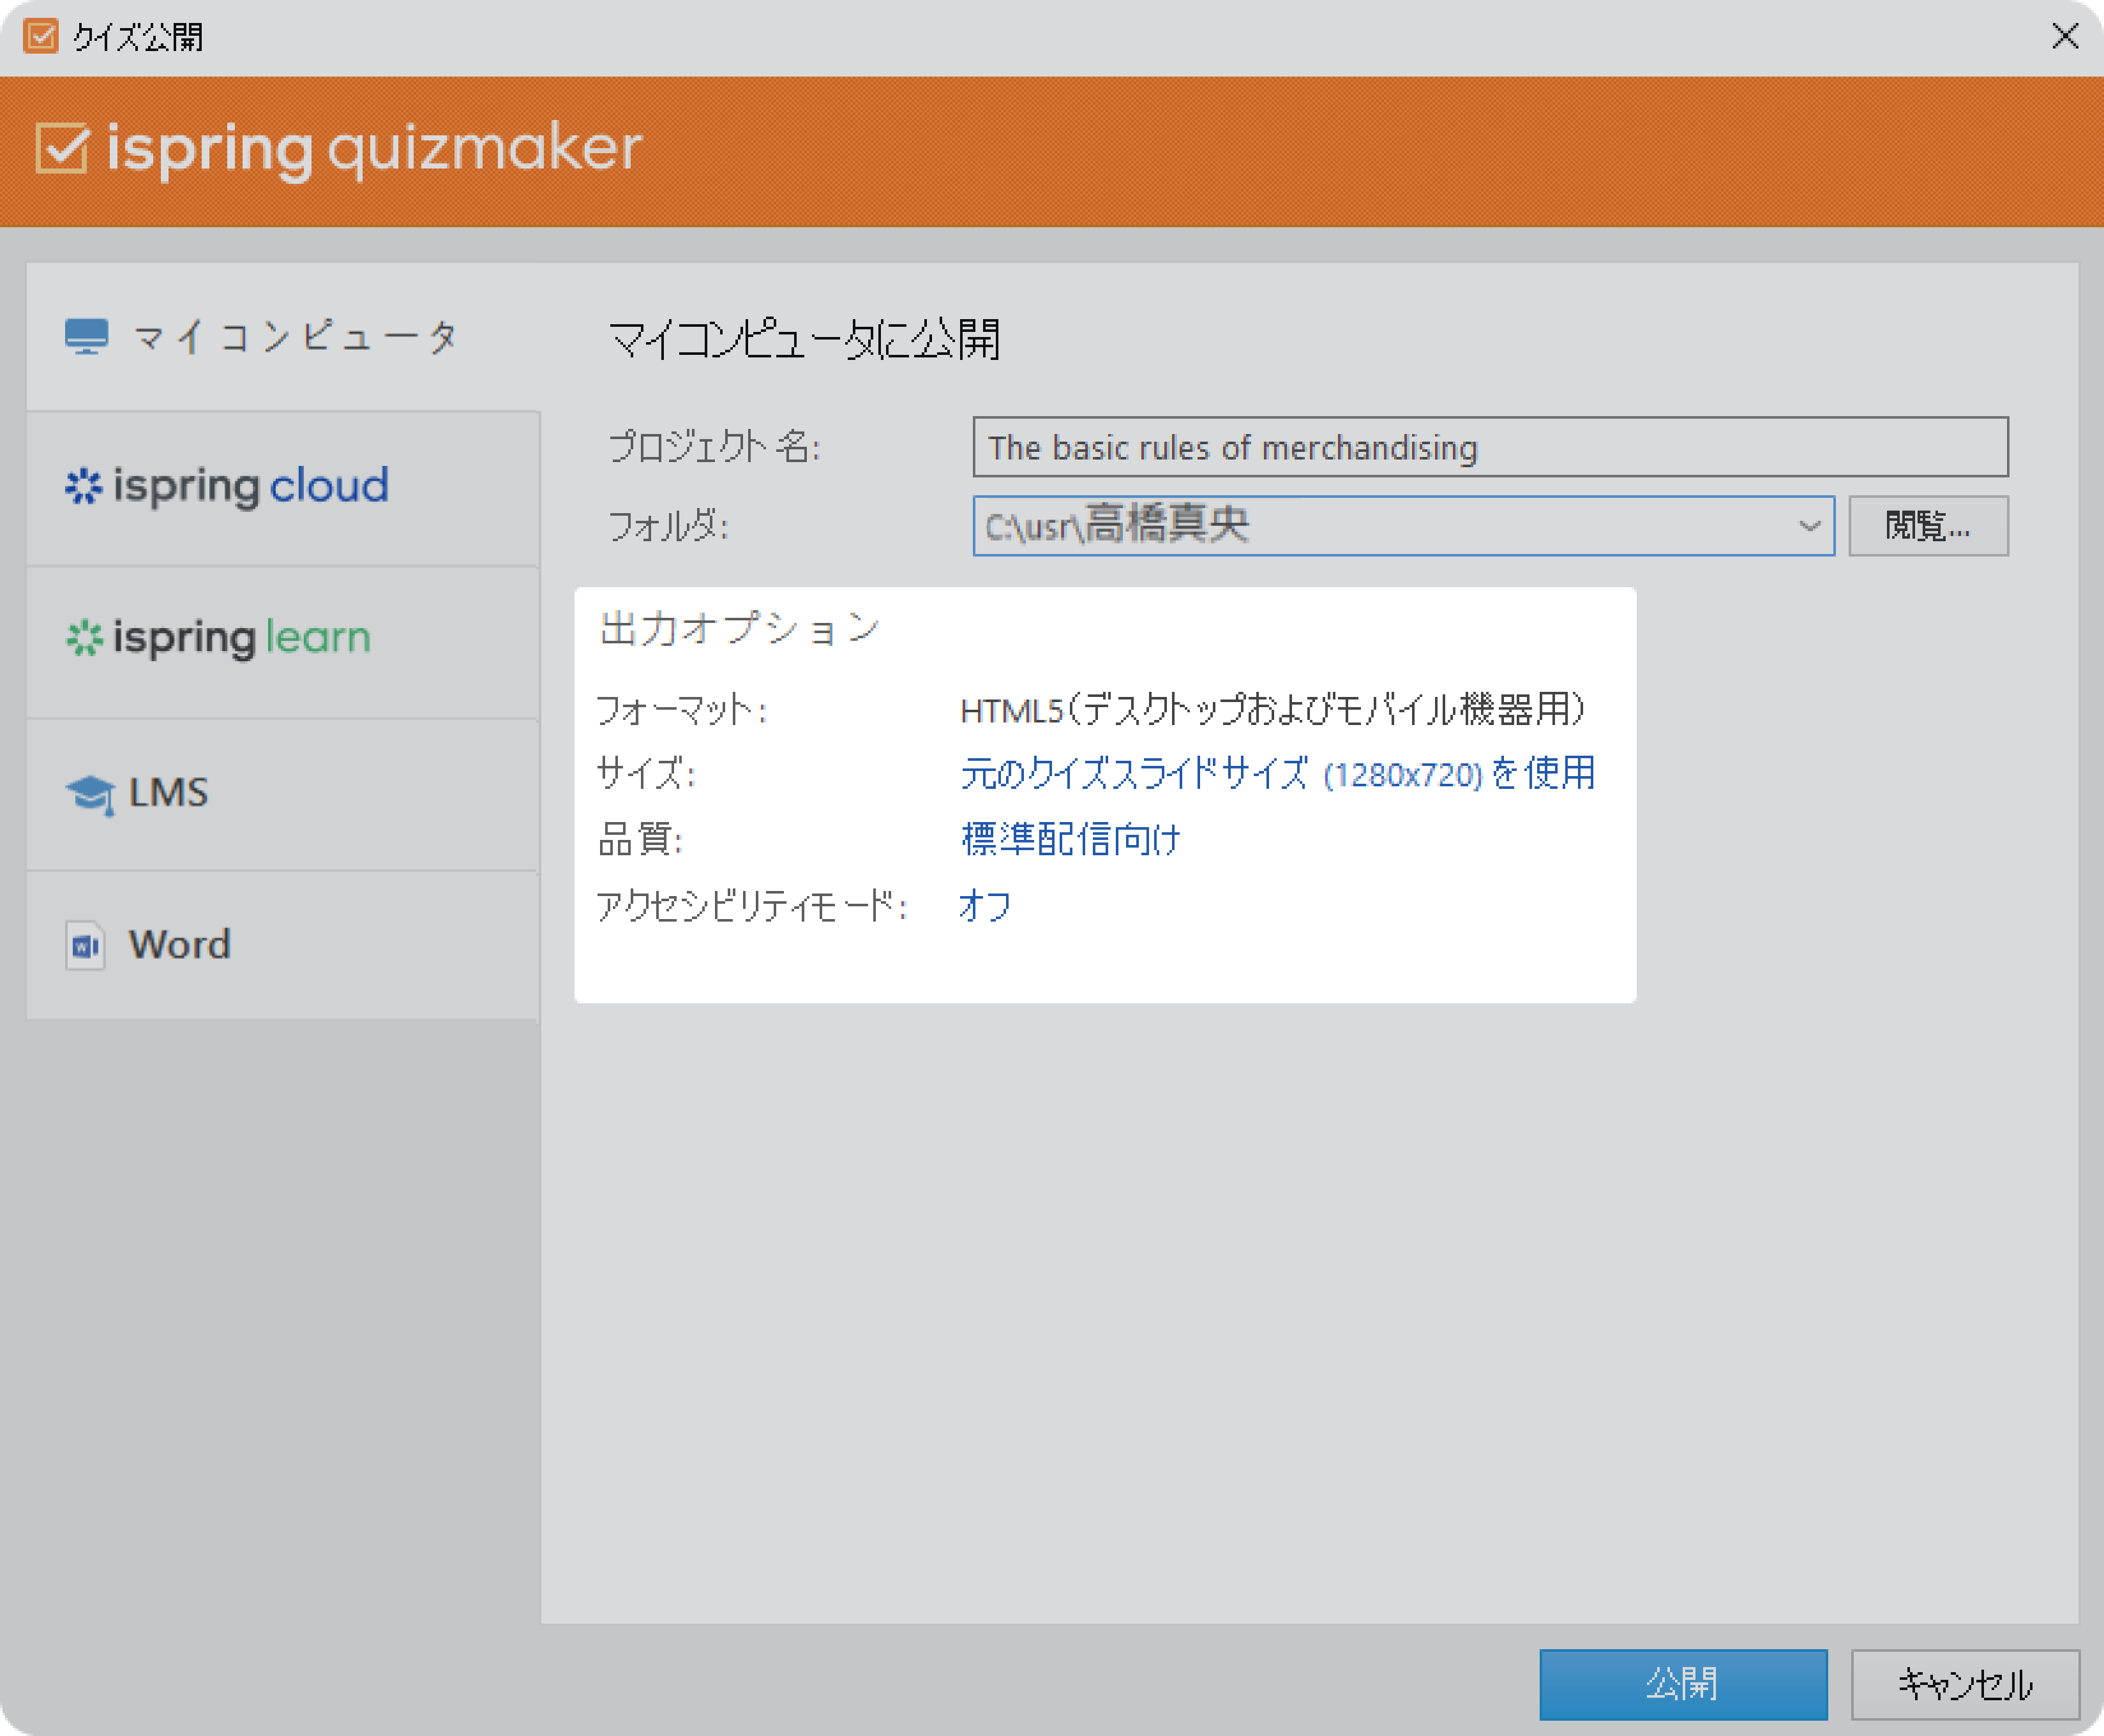2104x1736 pixels.
Task: Click the 品質: label
Action: pos(640,840)
